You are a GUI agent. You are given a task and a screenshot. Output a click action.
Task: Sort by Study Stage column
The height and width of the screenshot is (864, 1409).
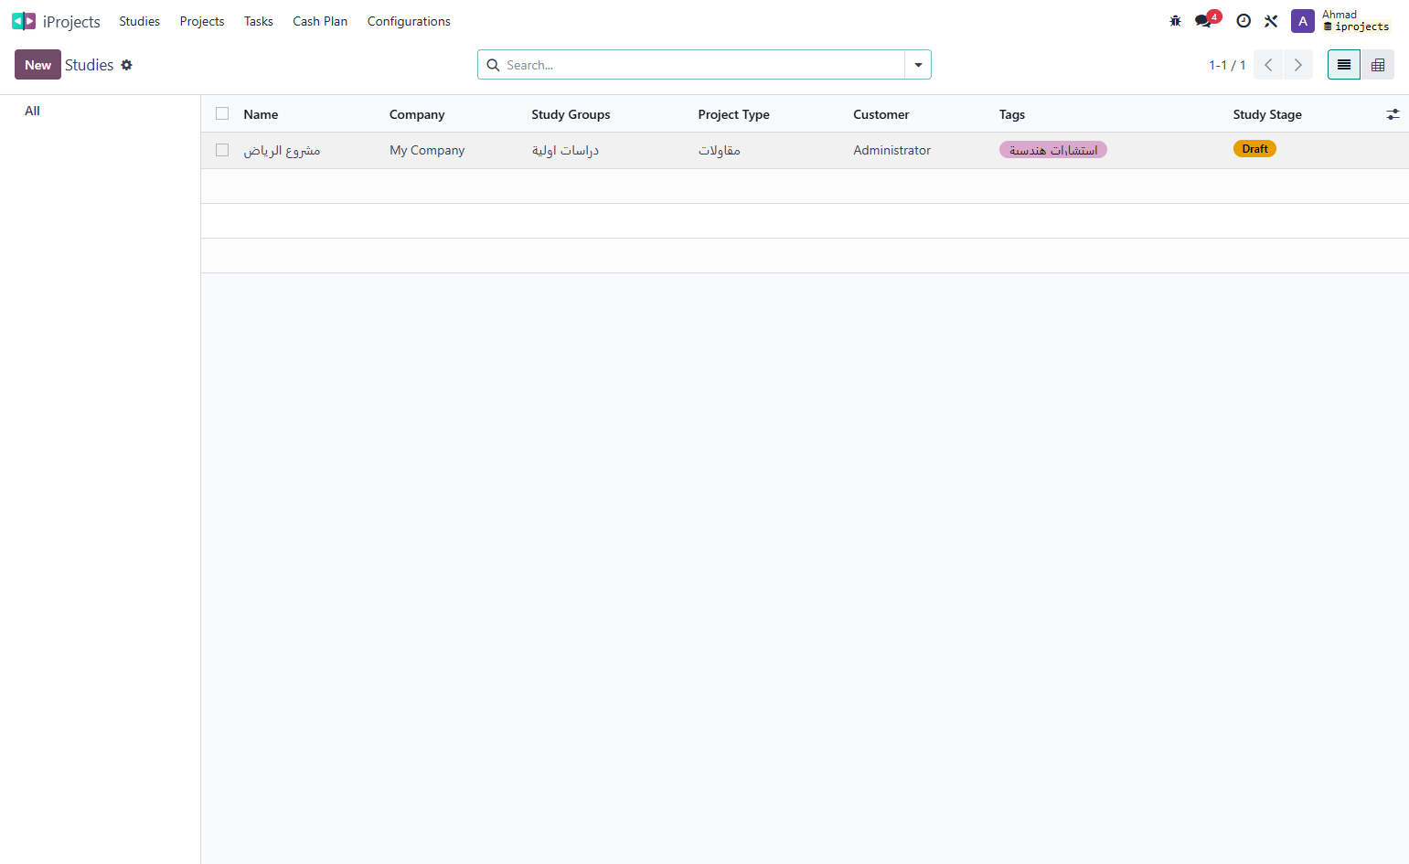click(1267, 114)
